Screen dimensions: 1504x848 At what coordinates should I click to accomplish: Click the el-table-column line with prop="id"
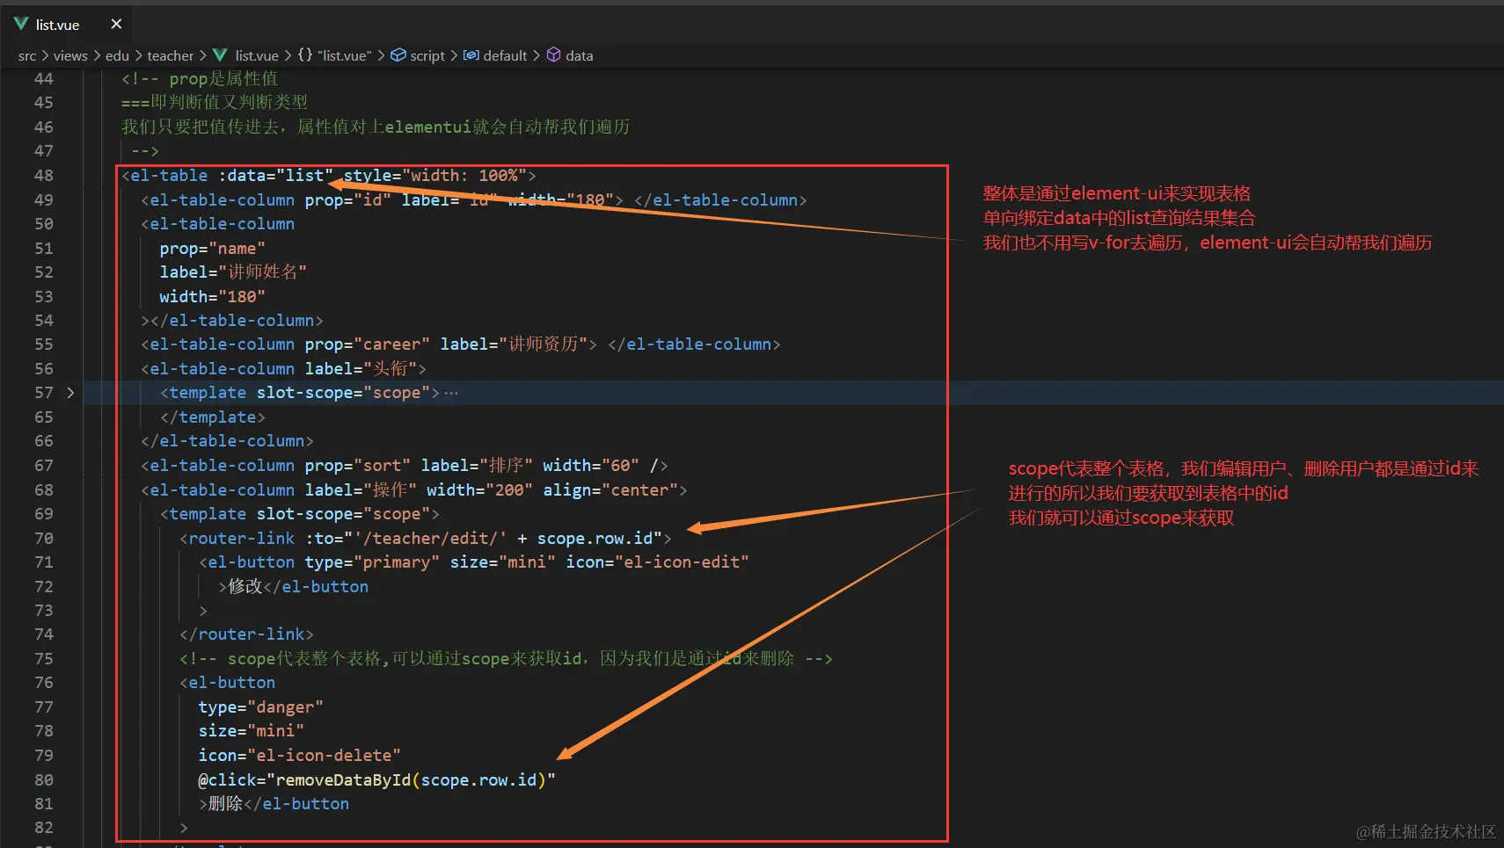click(474, 200)
